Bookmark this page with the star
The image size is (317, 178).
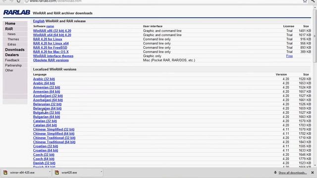pos(305,1)
